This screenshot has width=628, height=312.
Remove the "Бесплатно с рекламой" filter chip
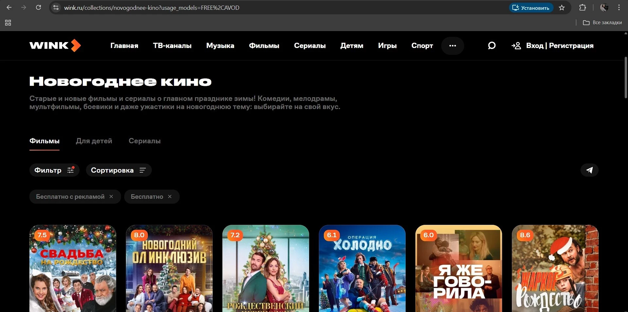click(x=111, y=196)
